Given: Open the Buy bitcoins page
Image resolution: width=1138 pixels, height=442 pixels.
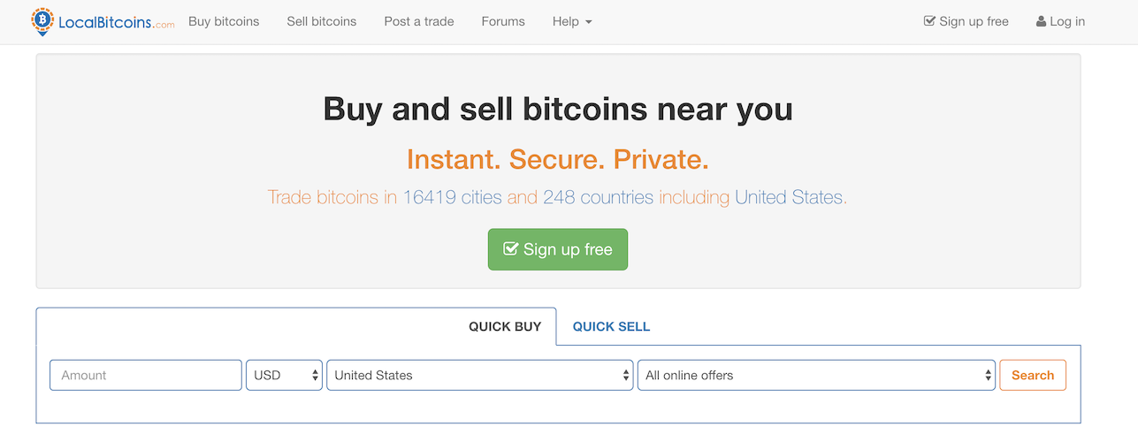Looking at the screenshot, I should click(x=224, y=21).
